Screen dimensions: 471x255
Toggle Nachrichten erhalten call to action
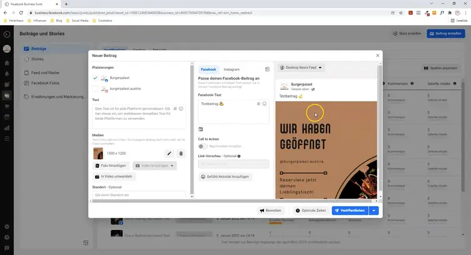(203, 146)
